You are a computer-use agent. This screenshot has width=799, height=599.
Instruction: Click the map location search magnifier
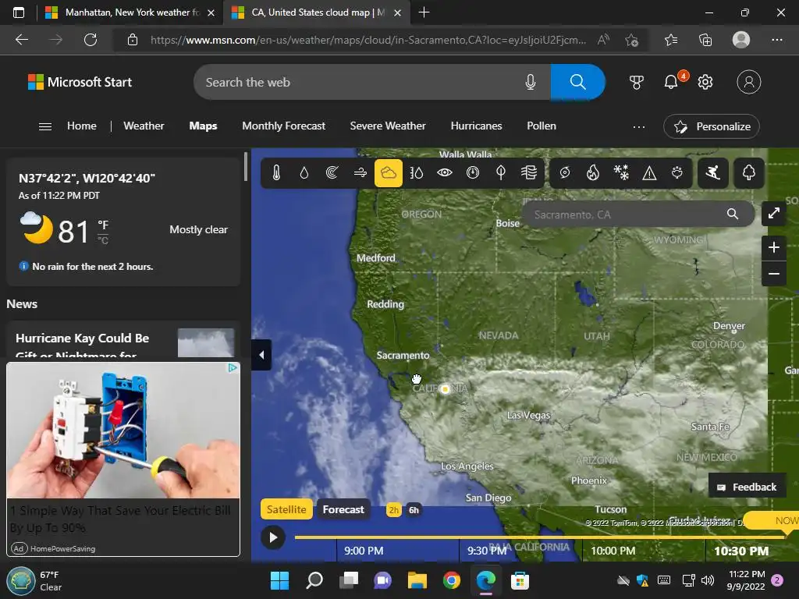tap(732, 214)
